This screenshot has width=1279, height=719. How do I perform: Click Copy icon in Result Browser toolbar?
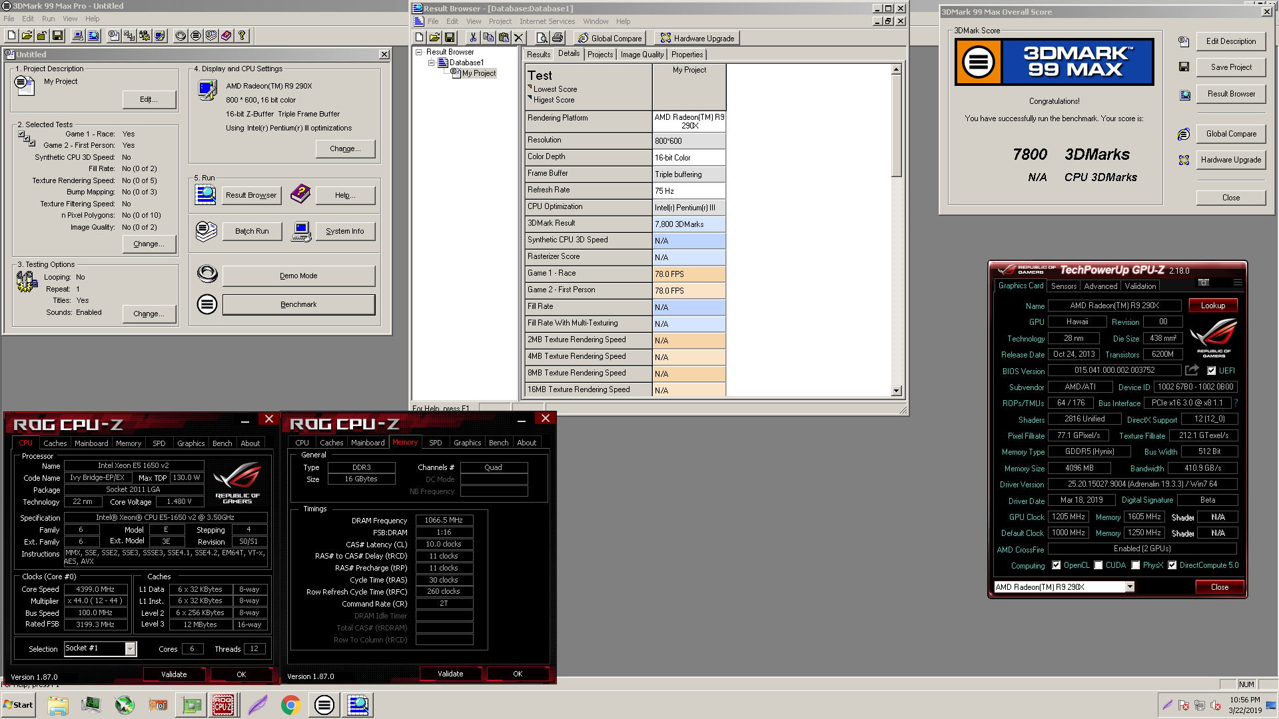click(488, 38)
